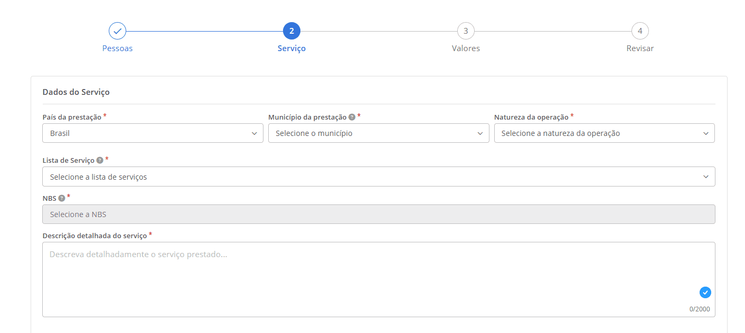Click the step 3 circle in the stepper
The image size is (745, 333).
[x=466, y=31]
